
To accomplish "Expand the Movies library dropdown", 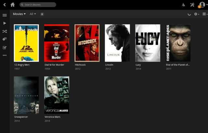I will [19, 14].
